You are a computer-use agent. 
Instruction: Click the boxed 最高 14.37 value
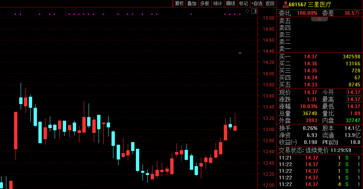click(x=354, y=99)
